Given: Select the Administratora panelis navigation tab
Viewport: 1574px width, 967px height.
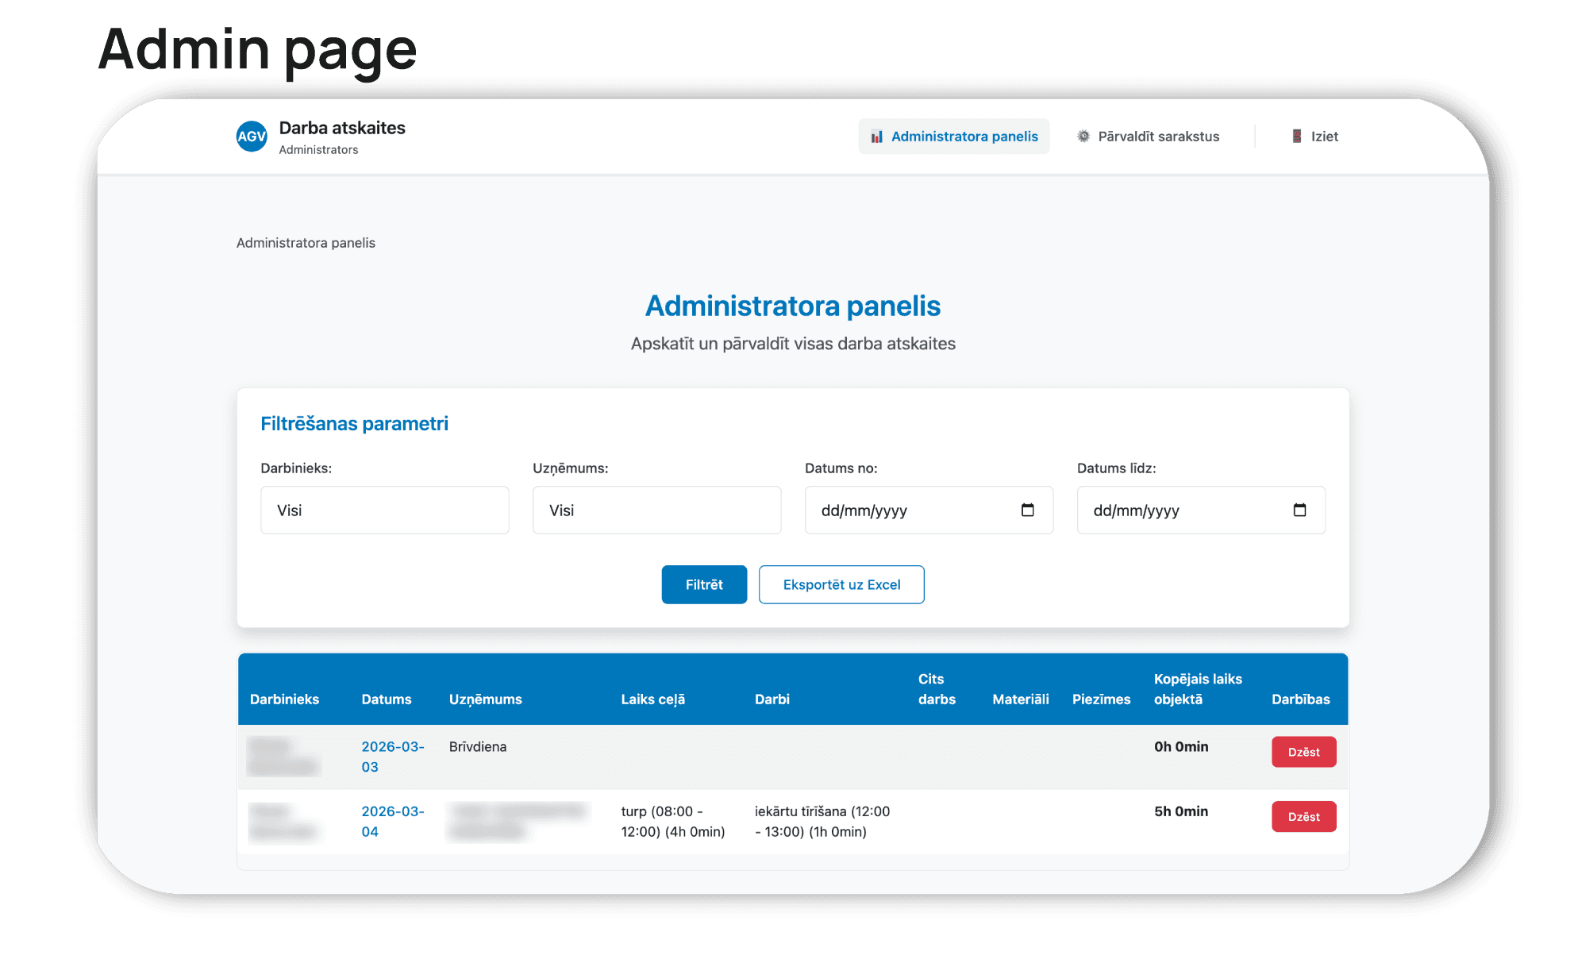Looking at the screenshot, I should click(953, 136).
